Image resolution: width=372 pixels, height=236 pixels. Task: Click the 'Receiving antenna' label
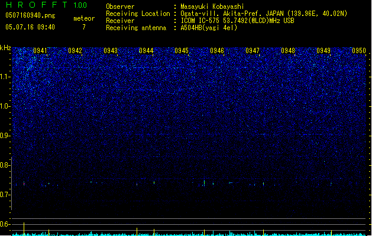136,28
